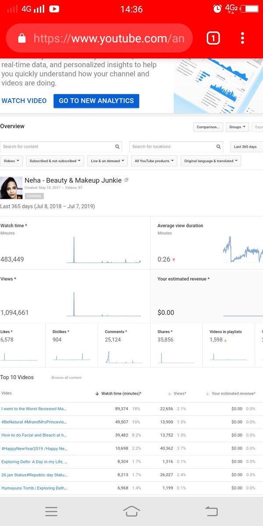The height and width of the screenshot is (526, 263).
Task: Open Android recent apps menu icon
Action: (51, 511)
